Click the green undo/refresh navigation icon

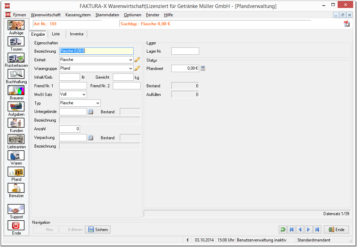coord(283,229)
